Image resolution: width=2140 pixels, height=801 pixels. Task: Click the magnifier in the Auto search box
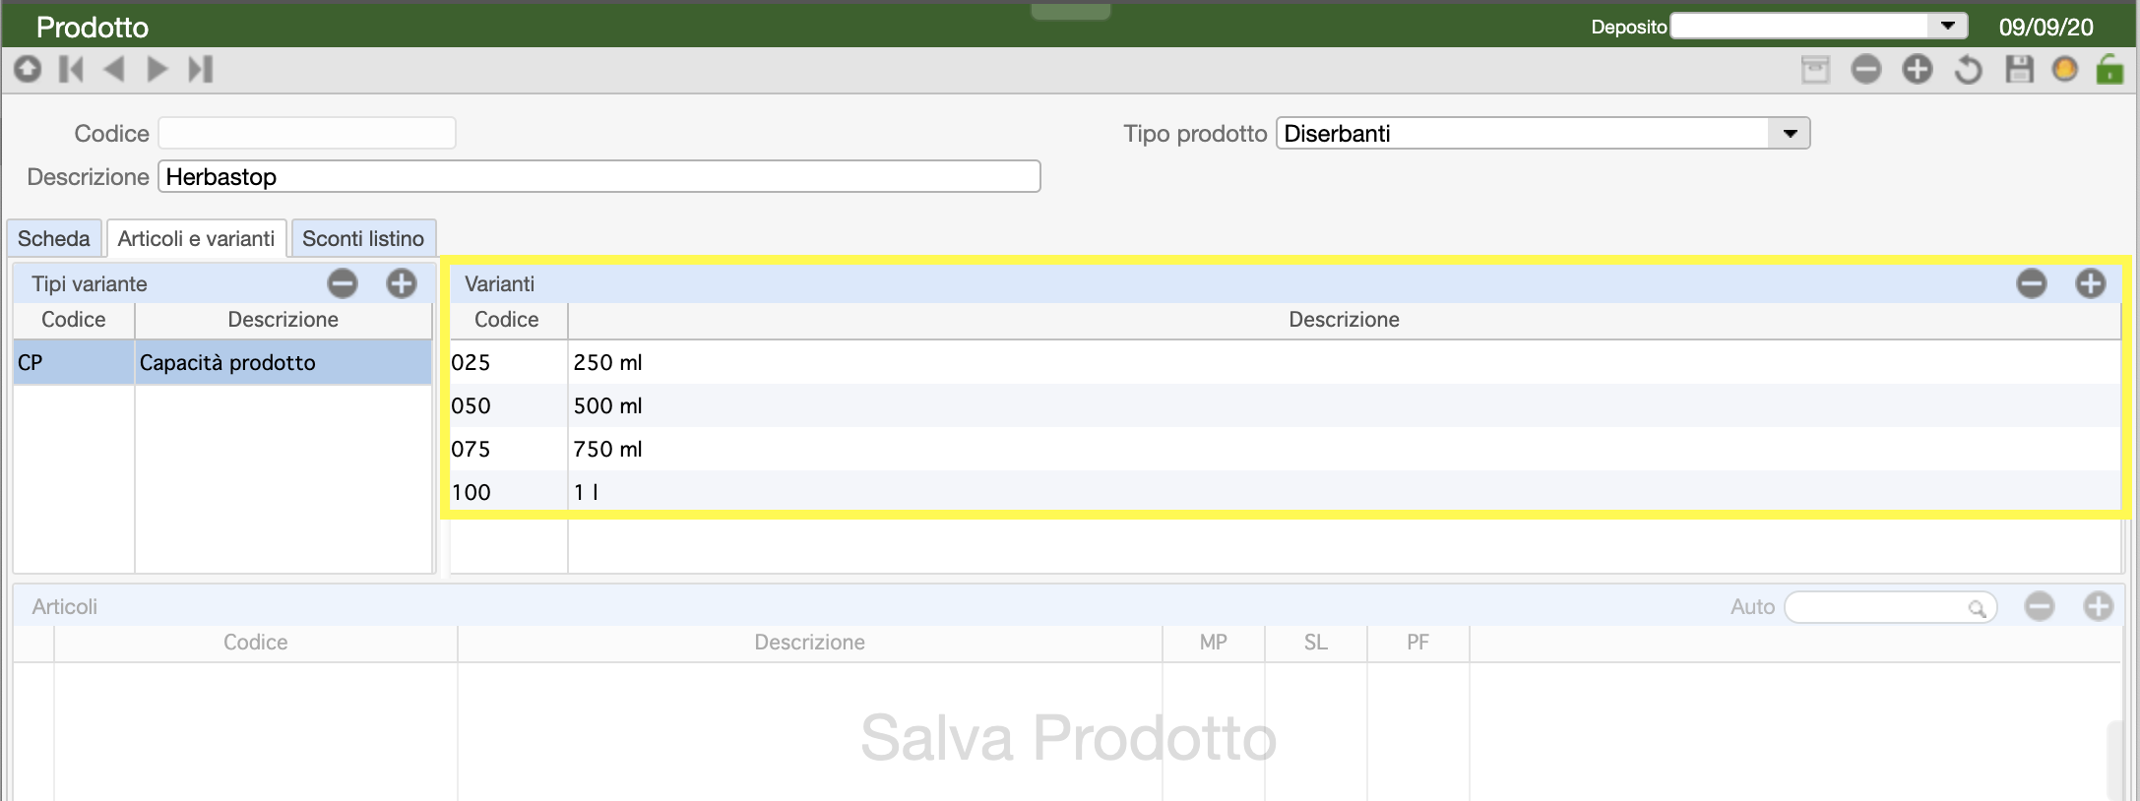coord(1977,608)
